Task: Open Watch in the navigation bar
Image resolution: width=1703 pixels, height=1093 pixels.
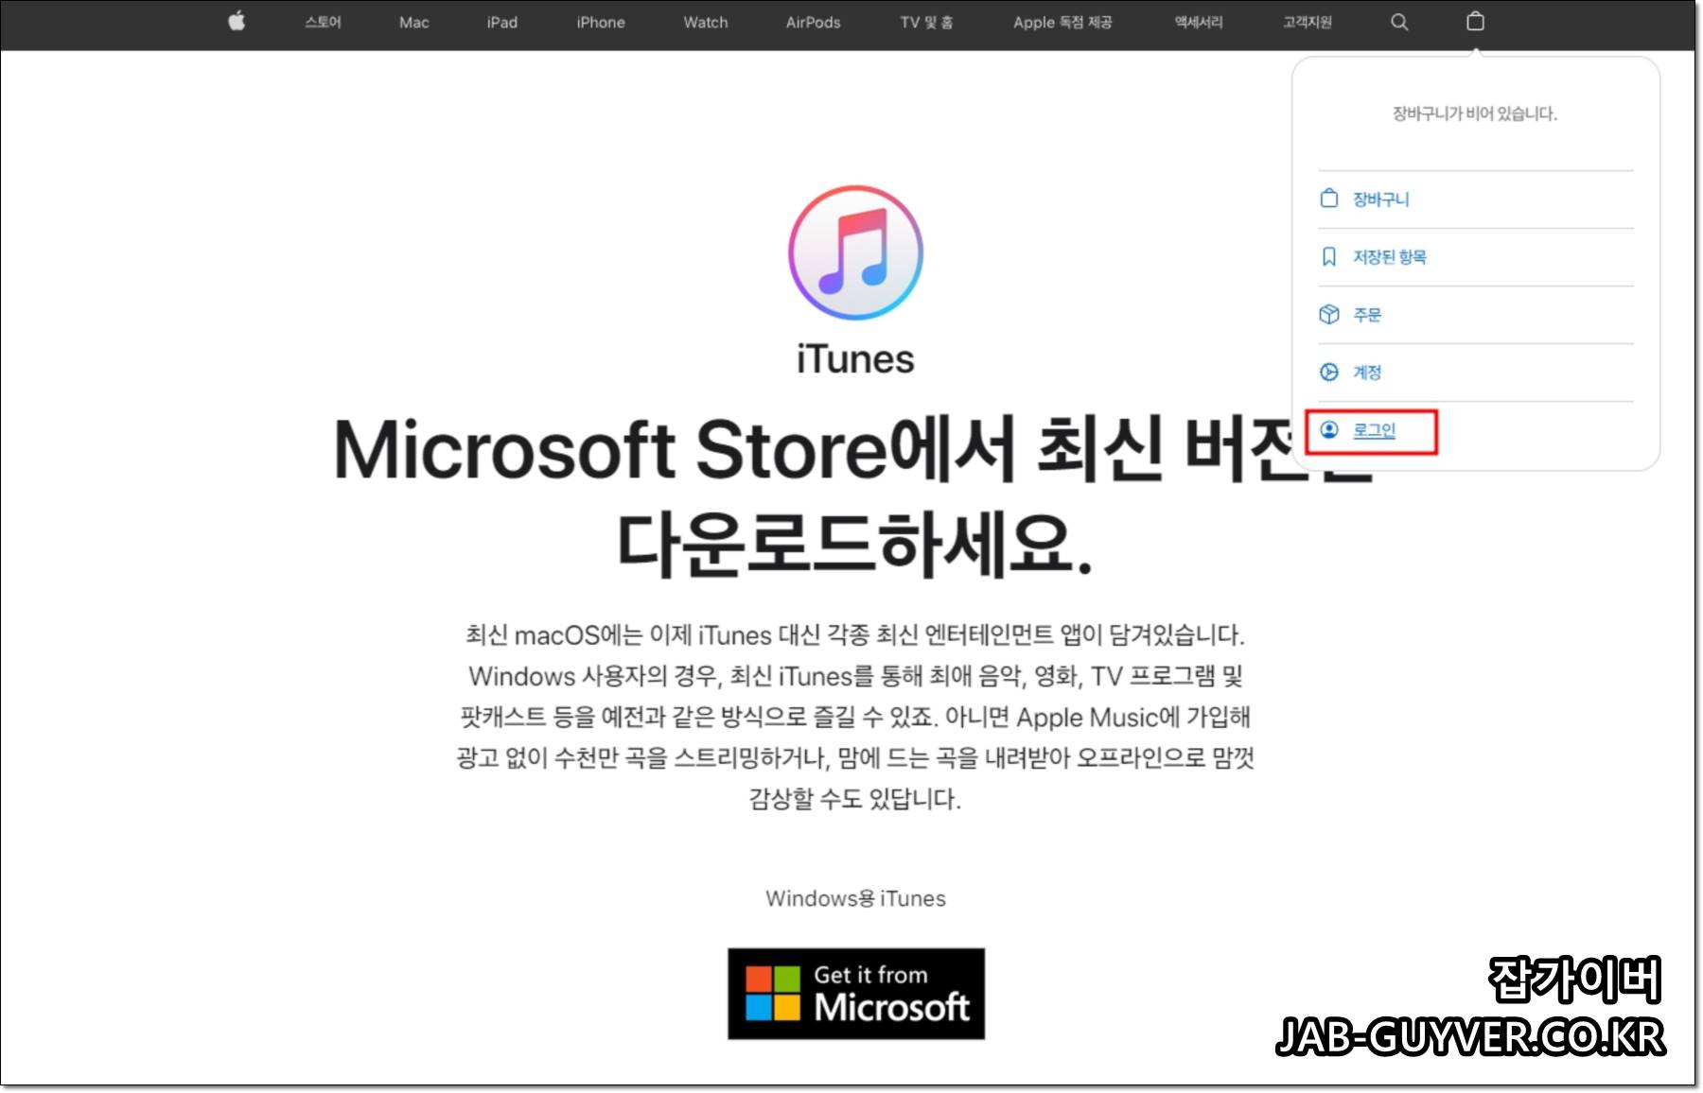Action: click(706, 22)
